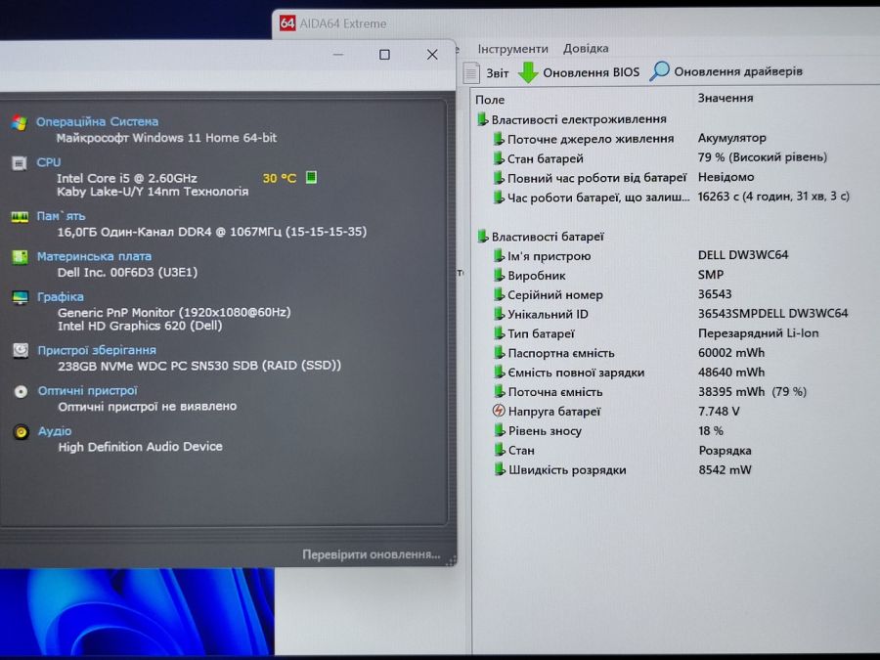Click the monitor graphics icon
The image size is (880, 660).
pos(21,297)
